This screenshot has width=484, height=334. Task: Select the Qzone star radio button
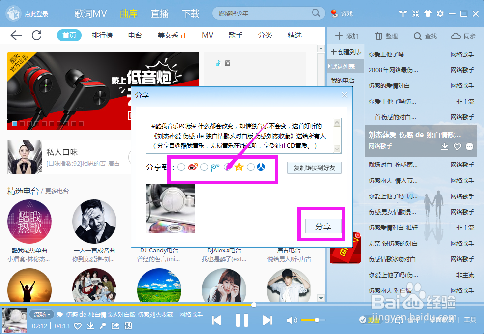click(x=228, y=167)
